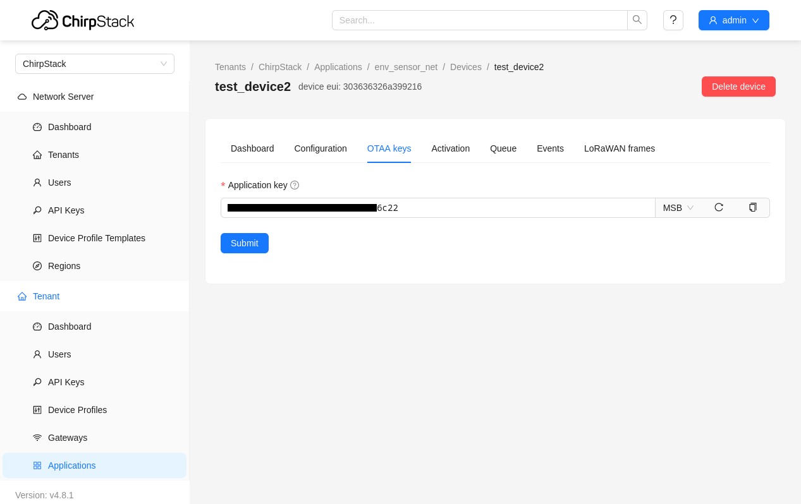
Task: Click the Network Server Users person icon
Action: pyautogui.click(x=37, y=183)
